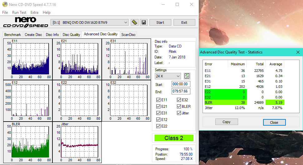Select the Advanced Disc Quality tab
Viewport: 303px width, 165px height.
click(x=101, y=34)
